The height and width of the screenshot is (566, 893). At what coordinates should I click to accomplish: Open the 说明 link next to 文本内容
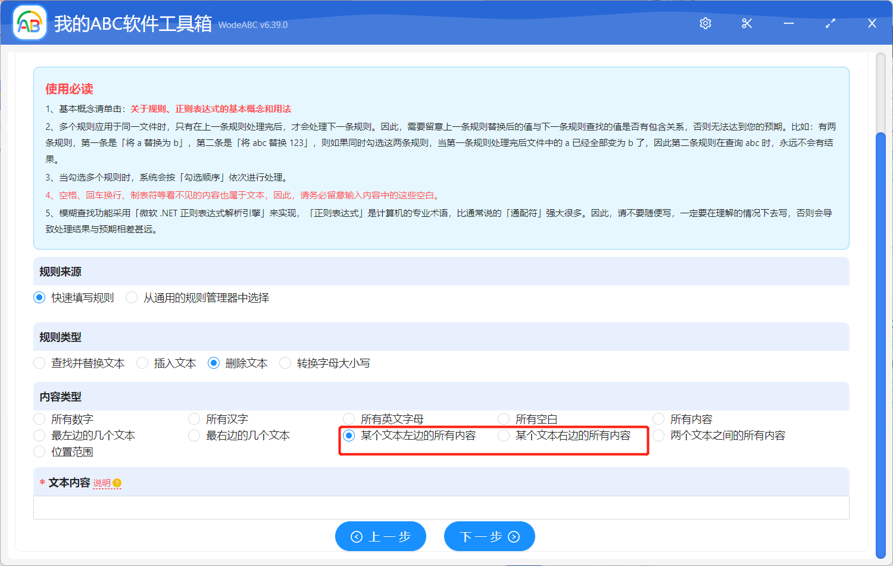[x=102, y=483]
